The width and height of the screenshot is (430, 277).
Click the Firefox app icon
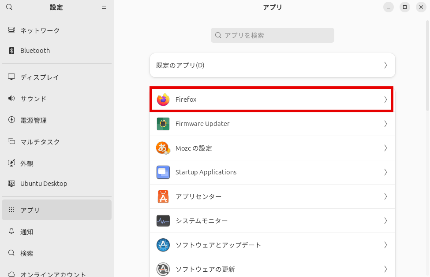pyautogui.click(x=163, y=100)
